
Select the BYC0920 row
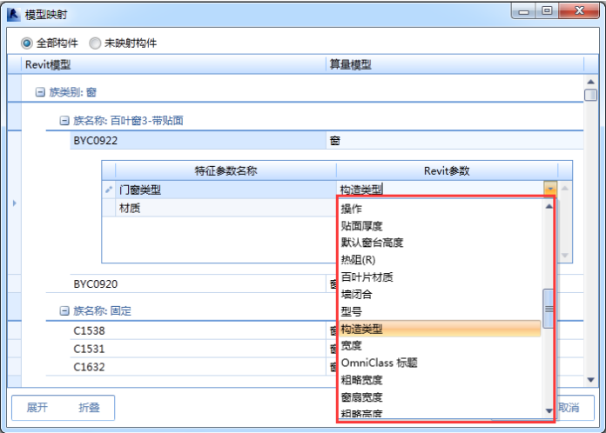coord(198,284)
